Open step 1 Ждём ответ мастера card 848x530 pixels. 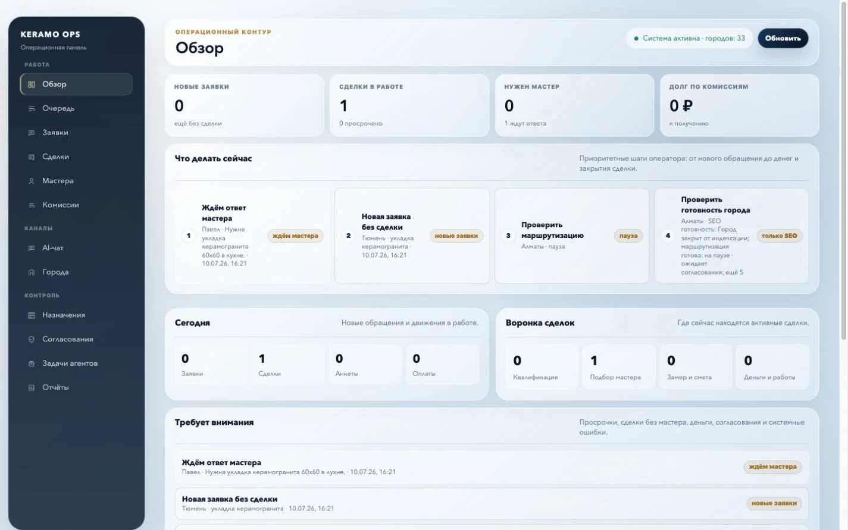coord(252,236)
